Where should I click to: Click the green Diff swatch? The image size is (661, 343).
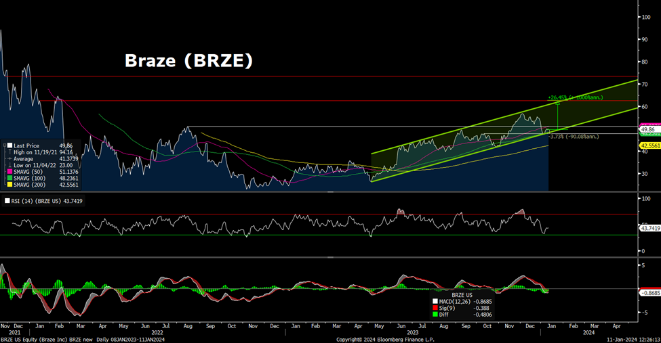[435, 315]
